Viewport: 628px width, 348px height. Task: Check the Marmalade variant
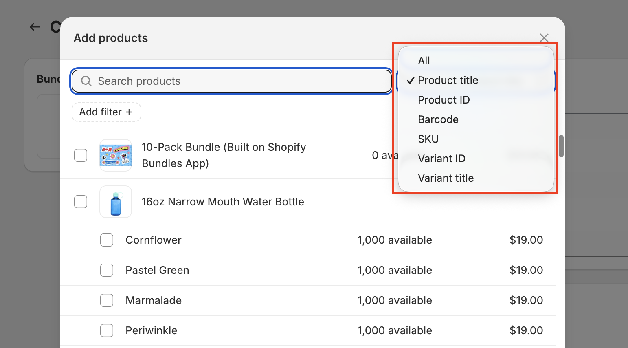click(107, 300)
